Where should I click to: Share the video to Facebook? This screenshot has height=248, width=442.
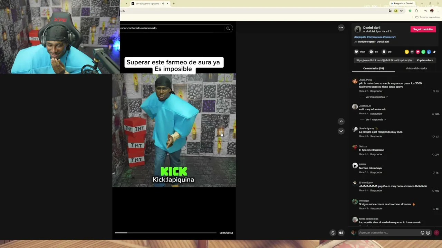click(x=429, y=52)
